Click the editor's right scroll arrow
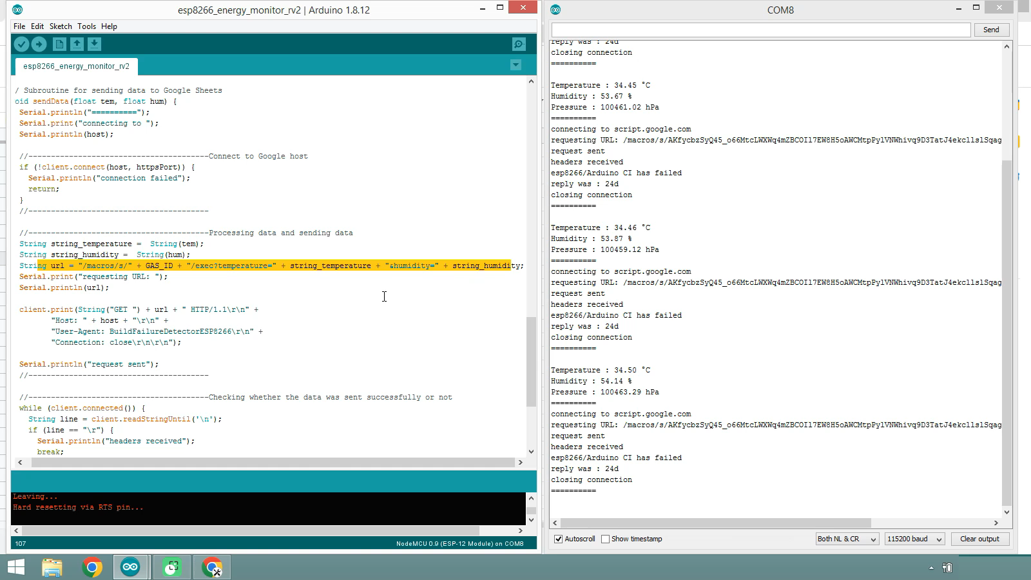 (521, 462)
